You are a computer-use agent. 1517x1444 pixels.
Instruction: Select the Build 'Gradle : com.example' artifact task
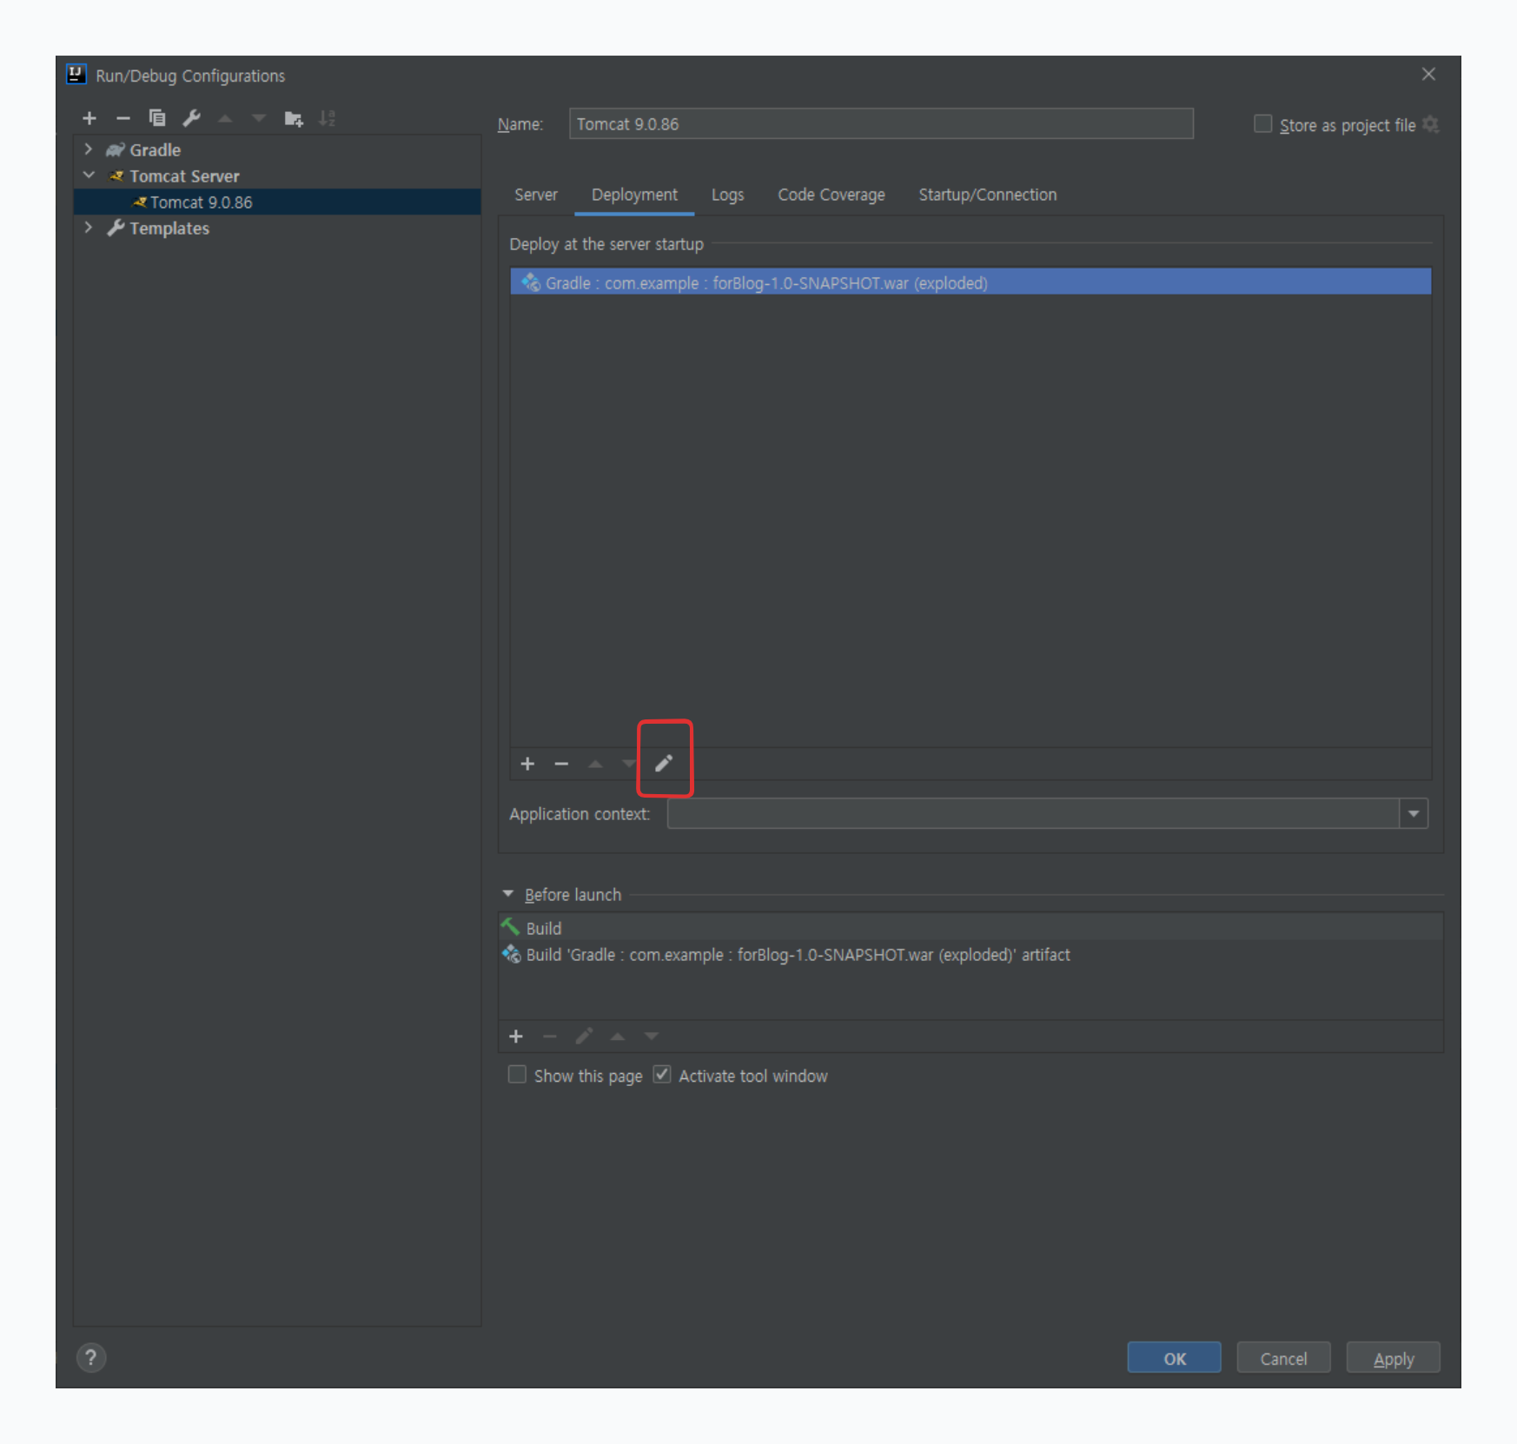pos(970,954)
